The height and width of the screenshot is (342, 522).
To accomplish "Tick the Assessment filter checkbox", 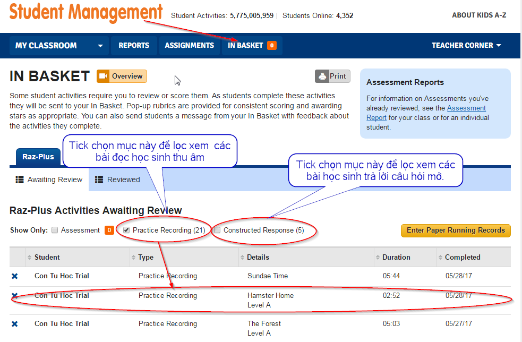I will point(55,230).
